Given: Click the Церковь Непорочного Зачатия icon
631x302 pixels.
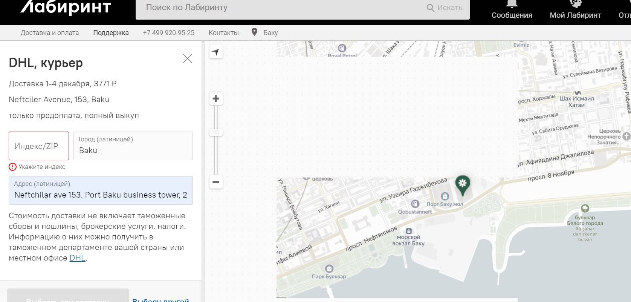Looking at the screenshot, I should point(626,136).
